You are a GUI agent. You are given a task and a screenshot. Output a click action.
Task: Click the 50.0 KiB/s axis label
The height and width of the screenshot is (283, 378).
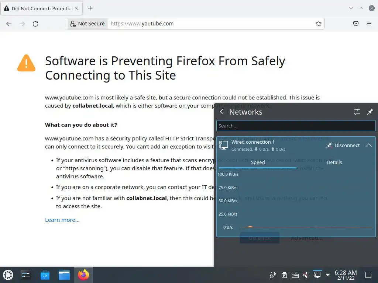pos(228,201)
